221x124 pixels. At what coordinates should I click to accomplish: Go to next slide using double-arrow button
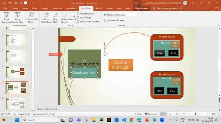[x=219, y=101]
